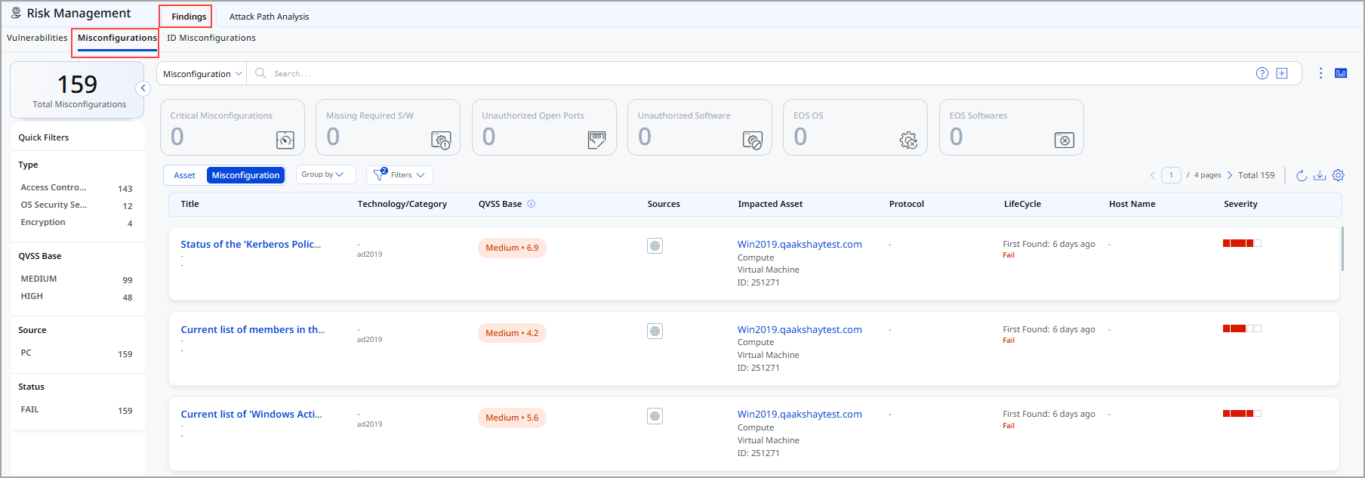Expand the Group by dropdown
Screen dimensions: 1365x478
pos(322,174)
